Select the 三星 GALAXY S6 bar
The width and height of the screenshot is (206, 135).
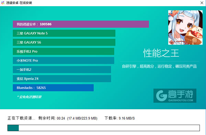point(64,42)
